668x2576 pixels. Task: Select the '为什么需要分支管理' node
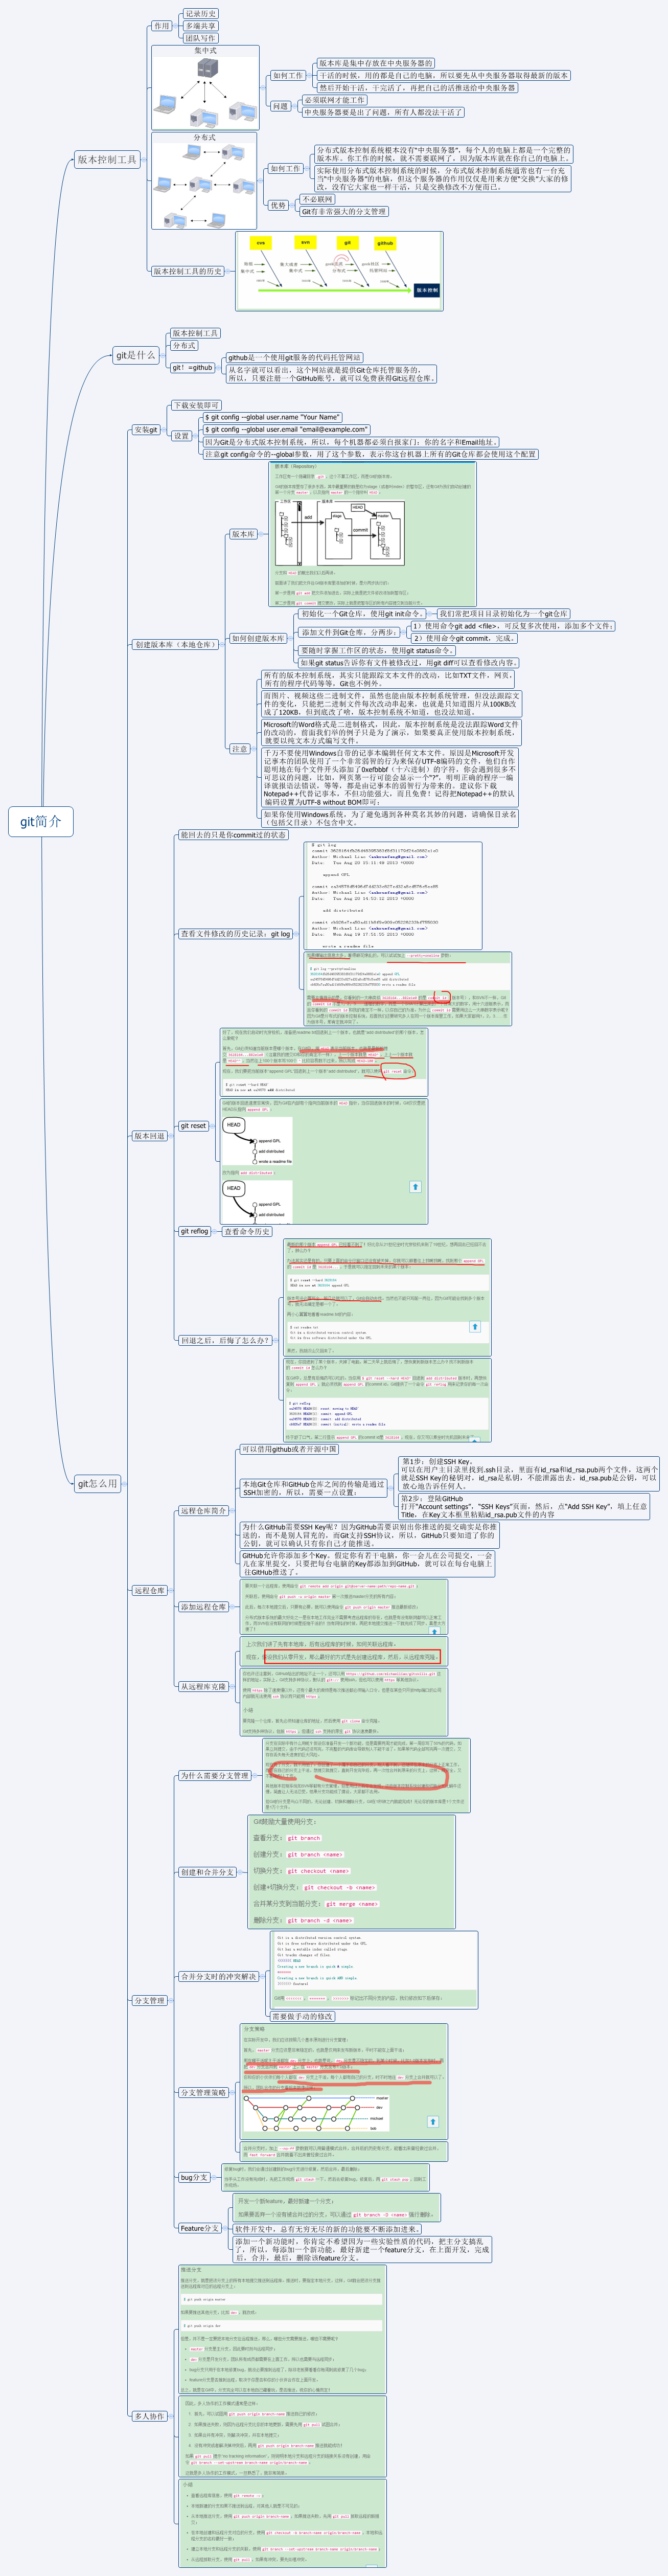214,1776
